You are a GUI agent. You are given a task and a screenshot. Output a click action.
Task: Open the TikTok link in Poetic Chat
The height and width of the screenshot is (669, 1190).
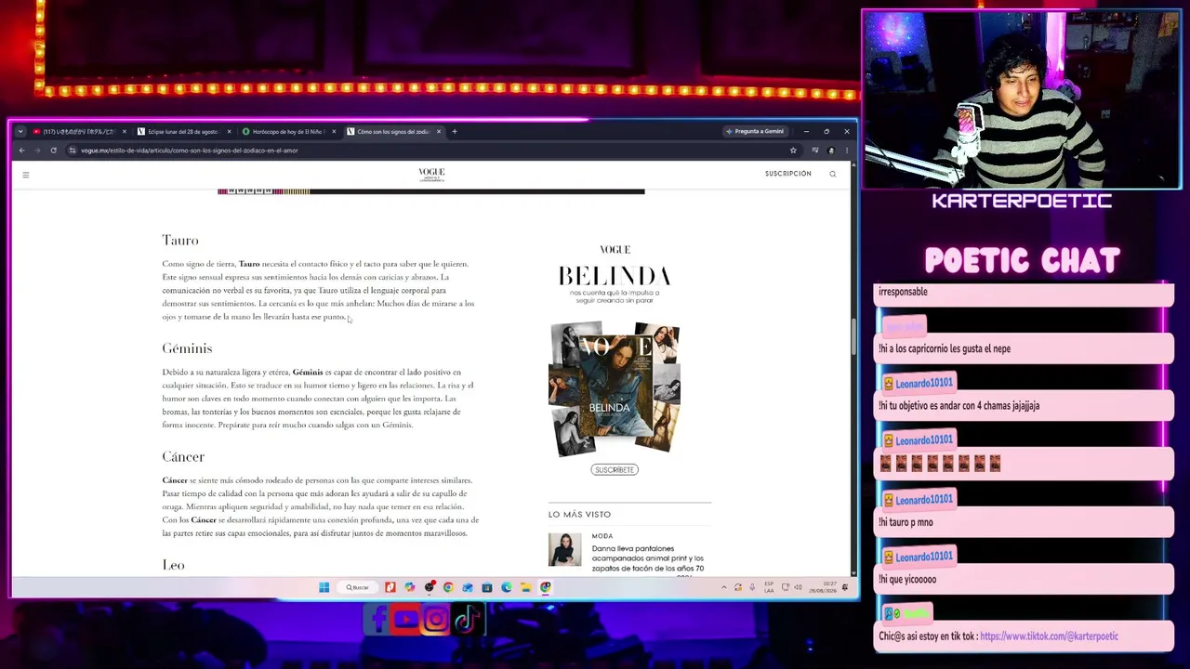(x=1049, y=636)
